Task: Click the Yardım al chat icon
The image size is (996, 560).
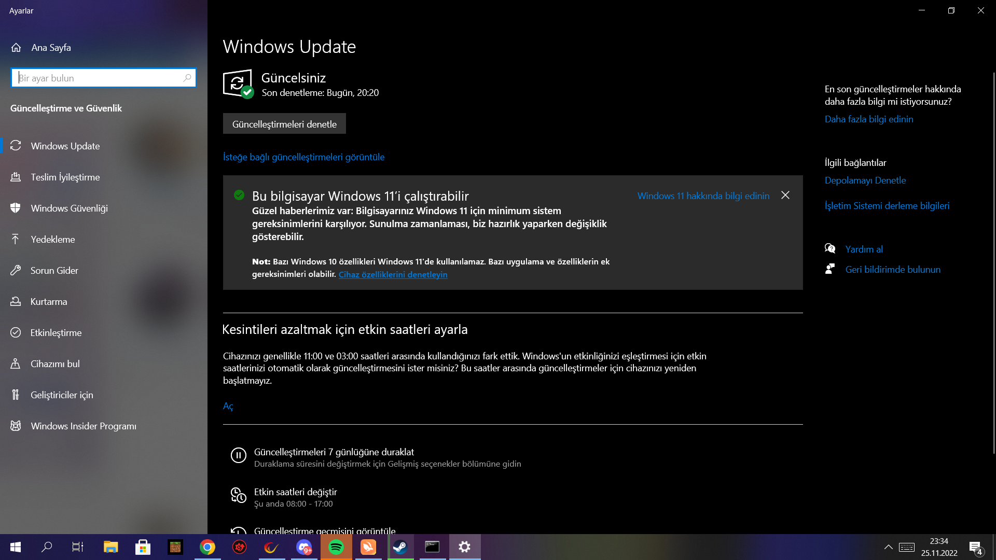Action: [830, 249]
